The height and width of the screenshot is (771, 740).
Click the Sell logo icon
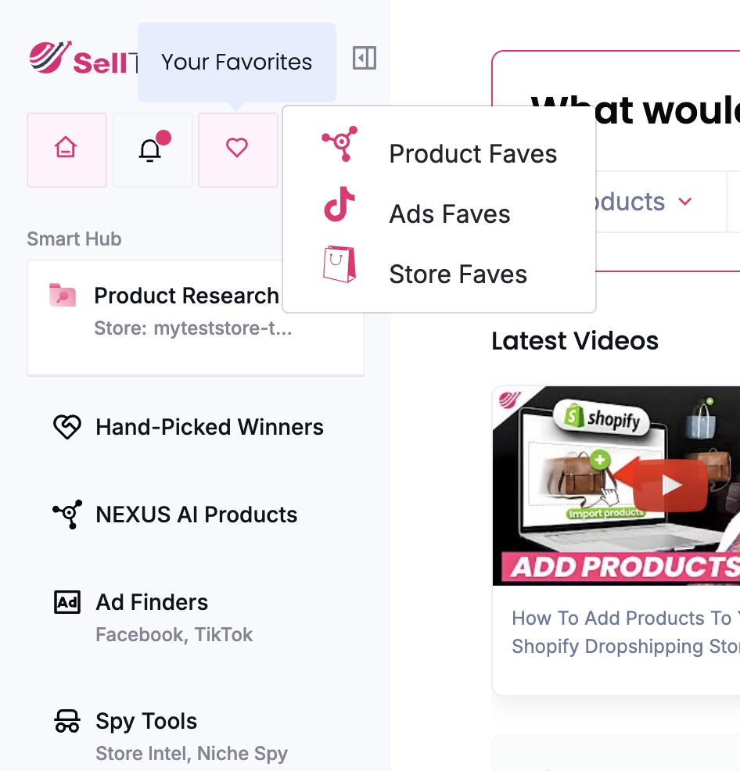[50, 57]
